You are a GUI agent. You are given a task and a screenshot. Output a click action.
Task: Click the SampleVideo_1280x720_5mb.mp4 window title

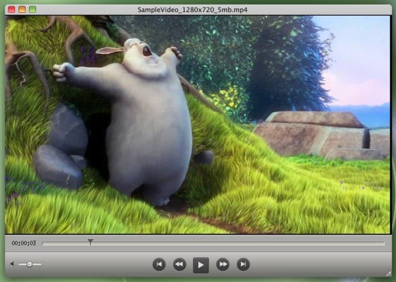pyautogui.click(x=192, y=10)
